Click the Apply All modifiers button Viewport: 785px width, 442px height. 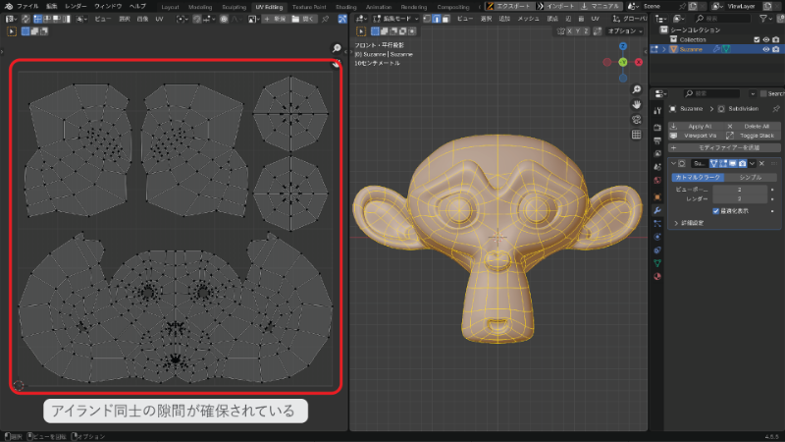pyautogui.click(x=695, y=127)
